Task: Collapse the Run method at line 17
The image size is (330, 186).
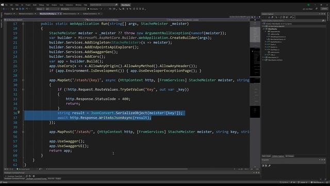Action: coord(23,24)
